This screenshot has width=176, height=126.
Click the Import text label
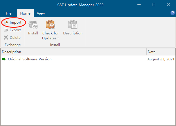[x=15, y=22]
